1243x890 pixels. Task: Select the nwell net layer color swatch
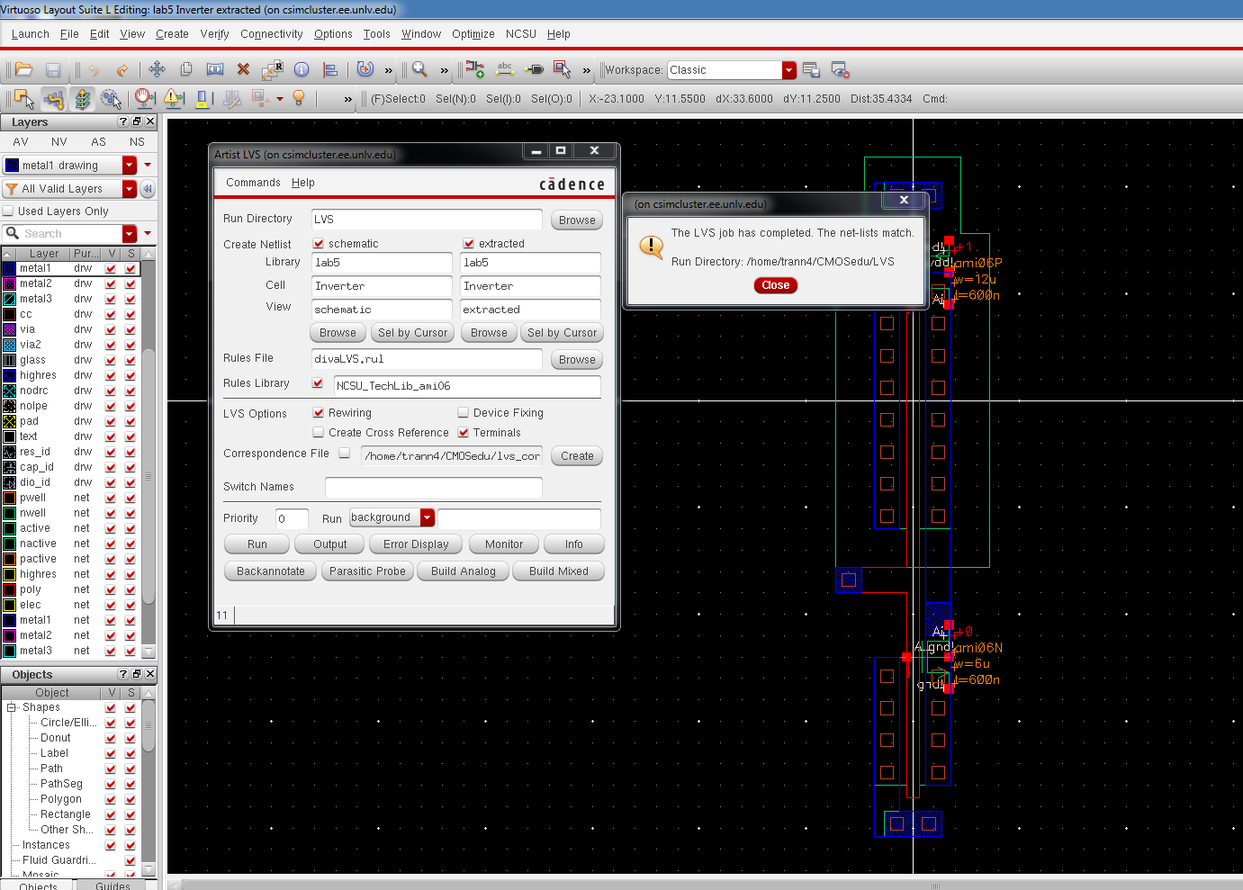[10, 513]
